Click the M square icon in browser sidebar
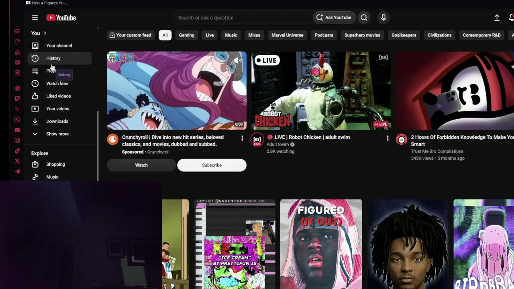 (17, 73)
